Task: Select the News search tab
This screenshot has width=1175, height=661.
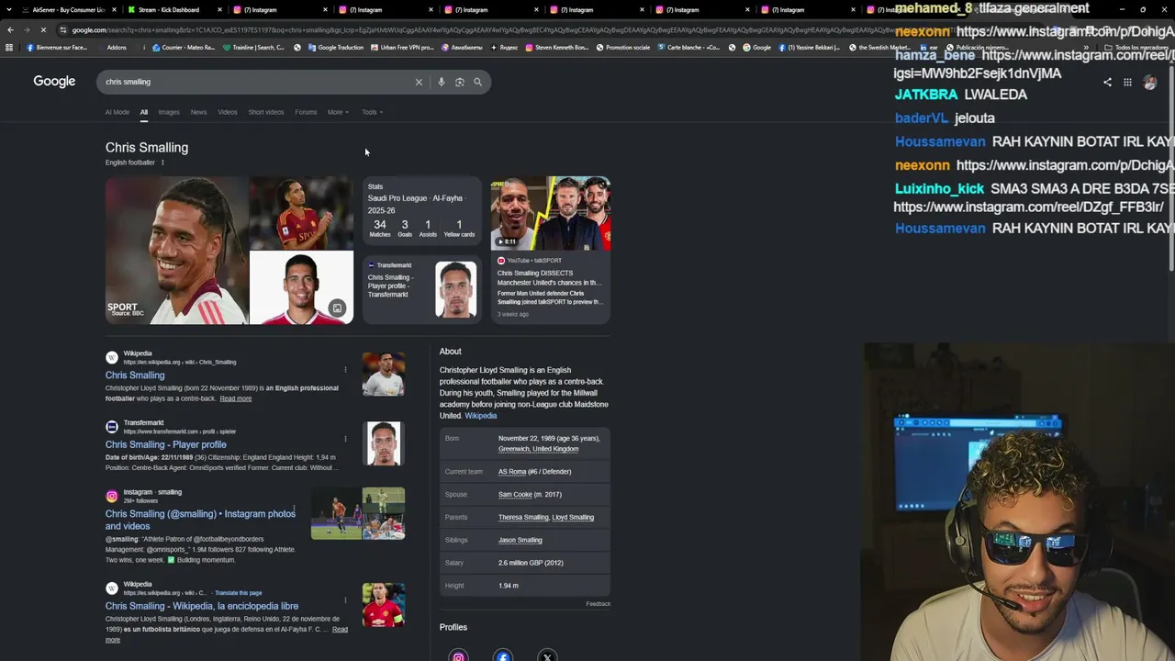Action: [198, 112]
